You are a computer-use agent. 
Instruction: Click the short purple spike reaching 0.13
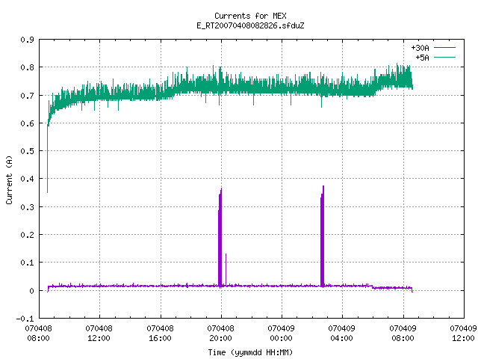click(x=226, y=269)
